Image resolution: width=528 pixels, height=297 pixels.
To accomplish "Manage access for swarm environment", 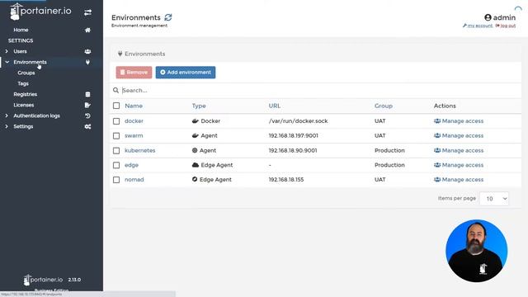I will coord(459,135).
